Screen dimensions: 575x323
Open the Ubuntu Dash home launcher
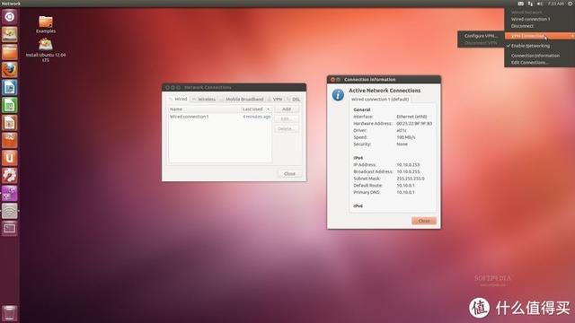pyautogui.click(x=10, y=17)
